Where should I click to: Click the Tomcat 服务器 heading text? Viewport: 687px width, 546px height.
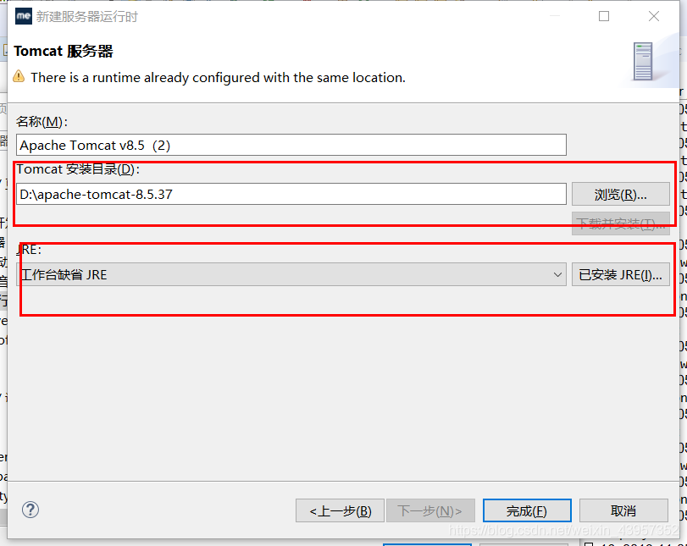pyautogui.click(x=64, y=52)
